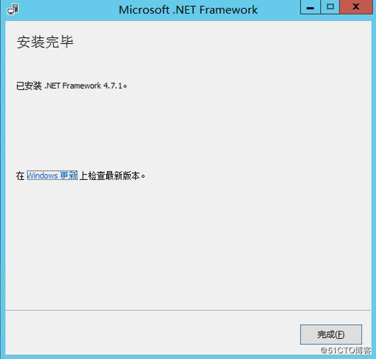Viewport: 376px width, 359px height.
Task: Click the bottom blue window border
Action: (x=188, y=357)
